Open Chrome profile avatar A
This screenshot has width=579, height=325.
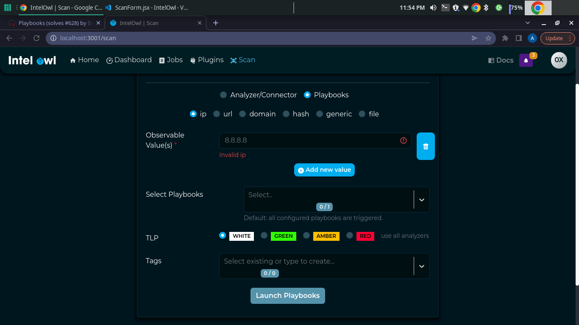coord(532,38)
